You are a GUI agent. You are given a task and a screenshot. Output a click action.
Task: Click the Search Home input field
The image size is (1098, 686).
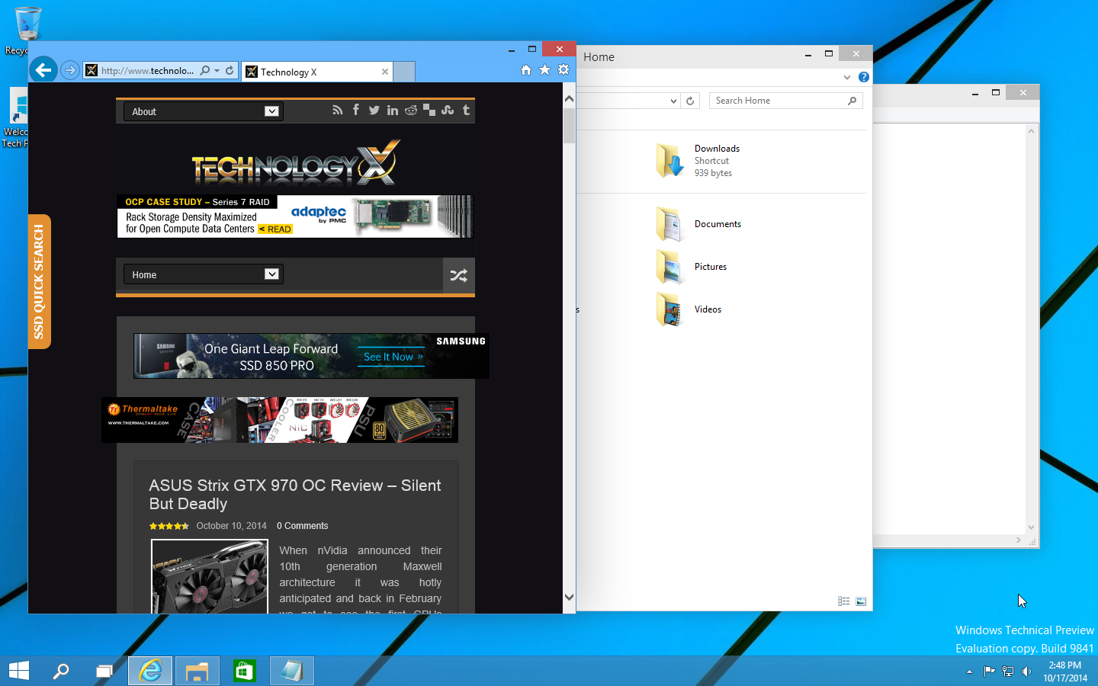778,101
